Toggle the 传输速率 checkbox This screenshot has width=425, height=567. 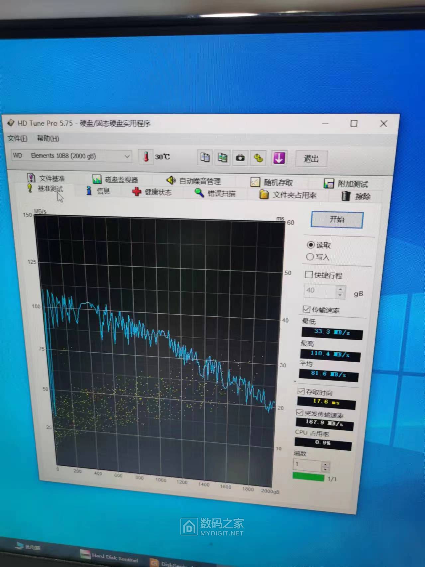coord(306,309)
